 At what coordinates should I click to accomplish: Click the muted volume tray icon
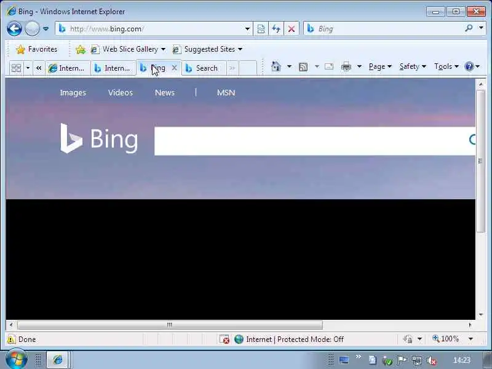coord(432,360)
